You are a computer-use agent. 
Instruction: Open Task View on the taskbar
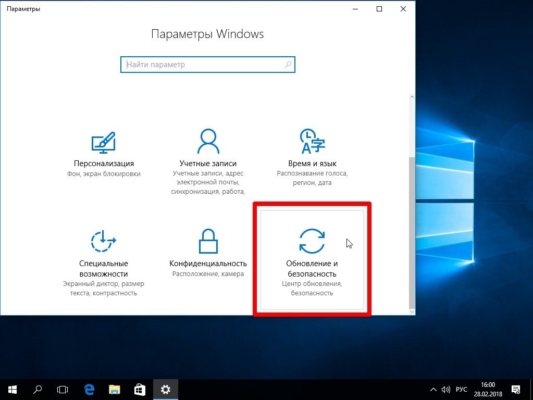pyautogui.click(x=63, y=390)
